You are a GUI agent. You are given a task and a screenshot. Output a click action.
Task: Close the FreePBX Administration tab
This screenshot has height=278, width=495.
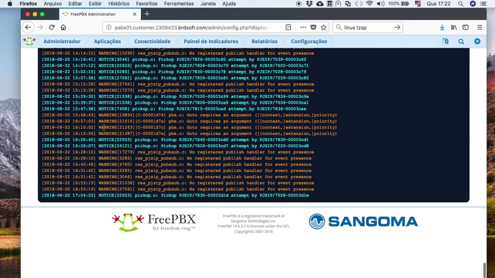click(x=135, y=14)
